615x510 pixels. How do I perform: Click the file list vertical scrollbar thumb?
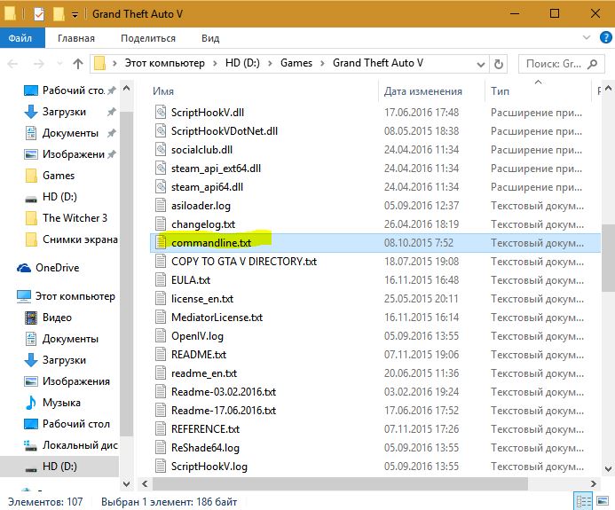click(608, 259)
